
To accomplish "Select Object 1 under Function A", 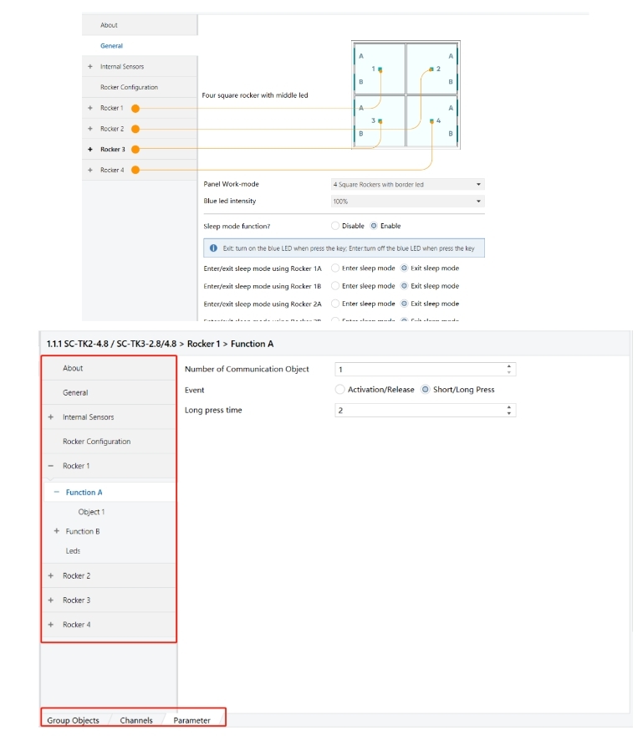I will 91,512.
